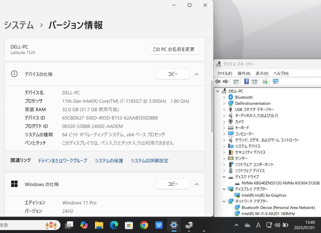Collapse the デバイスの仕様 section chevron
This screenshot has width=321, height=233.
196,74
